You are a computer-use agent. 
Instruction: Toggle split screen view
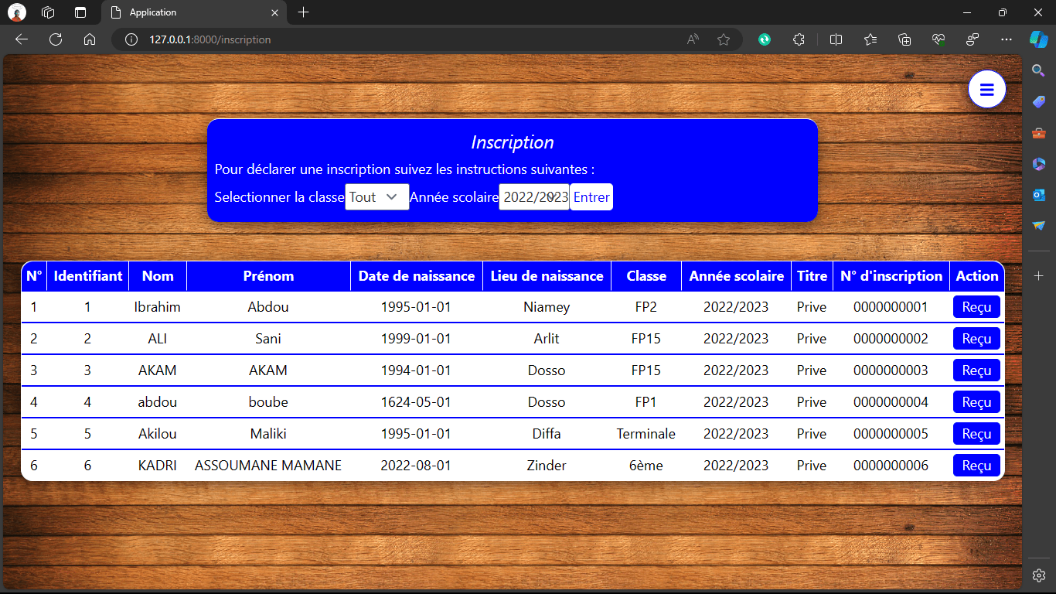[836, 39]
